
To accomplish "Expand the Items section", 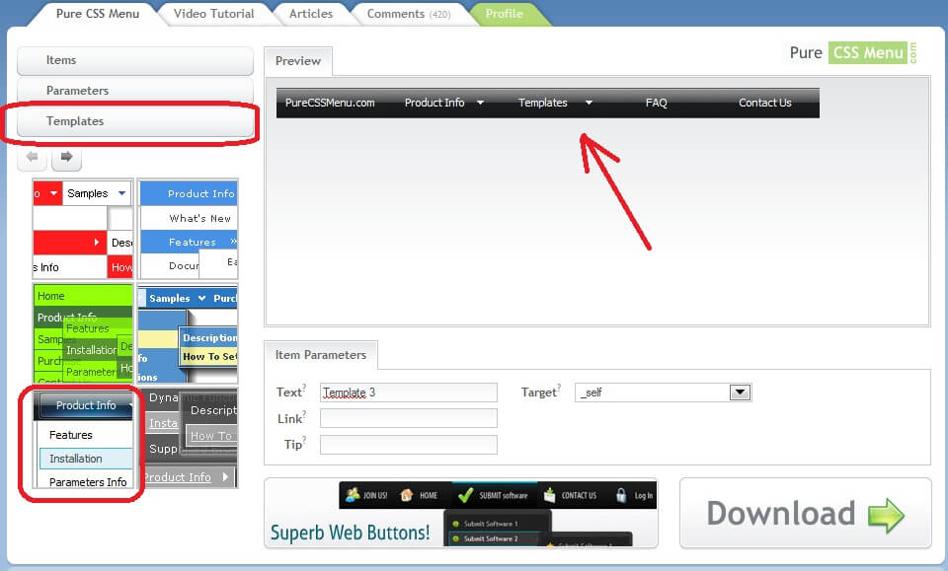I will pyautogui.click(x=135, y=60).
